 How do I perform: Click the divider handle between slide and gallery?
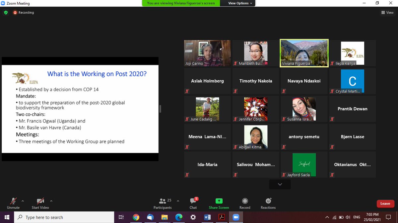[x=160, y=109]
